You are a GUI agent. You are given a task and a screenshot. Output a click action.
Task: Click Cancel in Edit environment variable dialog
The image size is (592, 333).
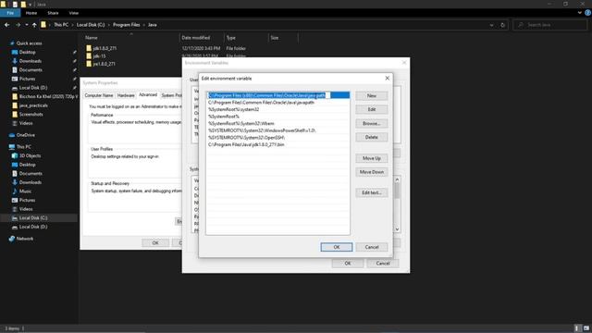[x=372, y=247]
